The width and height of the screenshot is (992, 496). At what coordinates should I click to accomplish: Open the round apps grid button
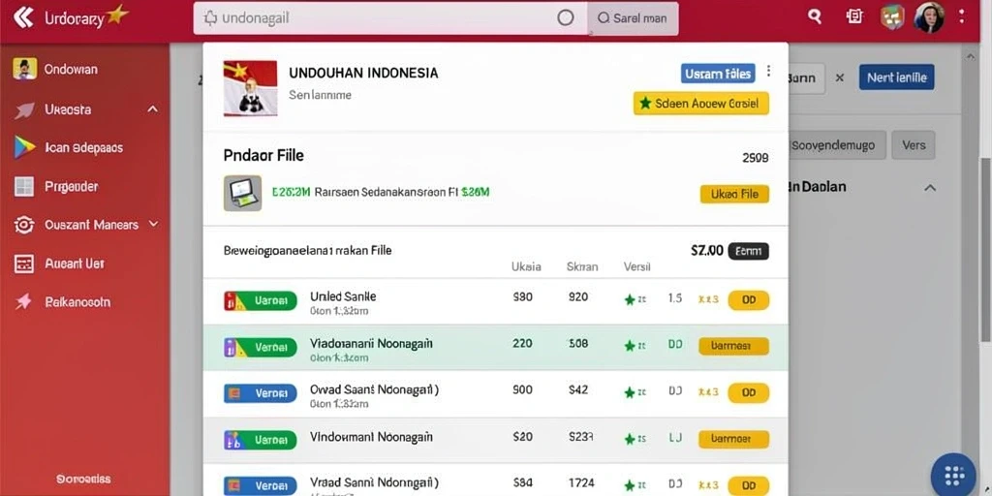click(953, 475)
